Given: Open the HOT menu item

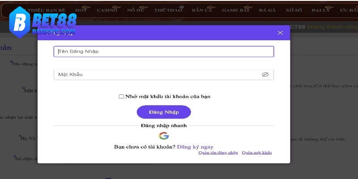Looking at the screenshot, I should (x=81, y=10).
